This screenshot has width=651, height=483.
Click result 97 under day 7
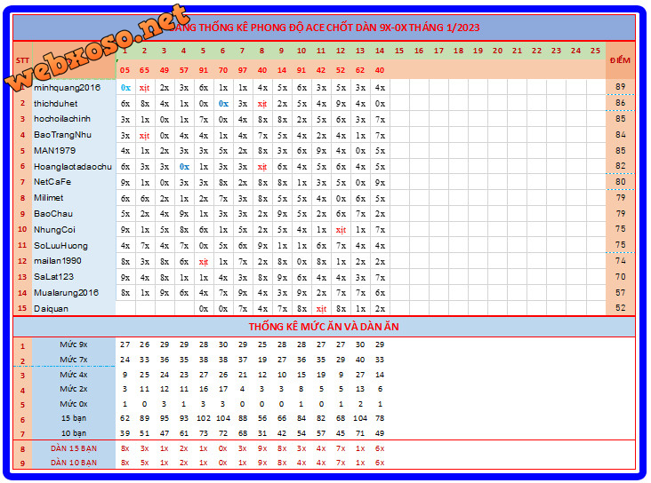(x=243, y=70)
